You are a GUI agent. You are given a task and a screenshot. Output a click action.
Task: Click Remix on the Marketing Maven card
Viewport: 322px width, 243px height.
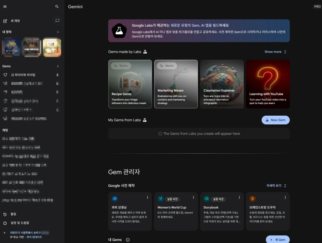167,66
